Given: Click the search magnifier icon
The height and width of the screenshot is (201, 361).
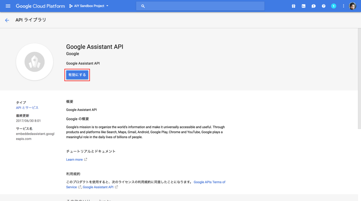Looking at the screenshot, I should coord(143,6).
